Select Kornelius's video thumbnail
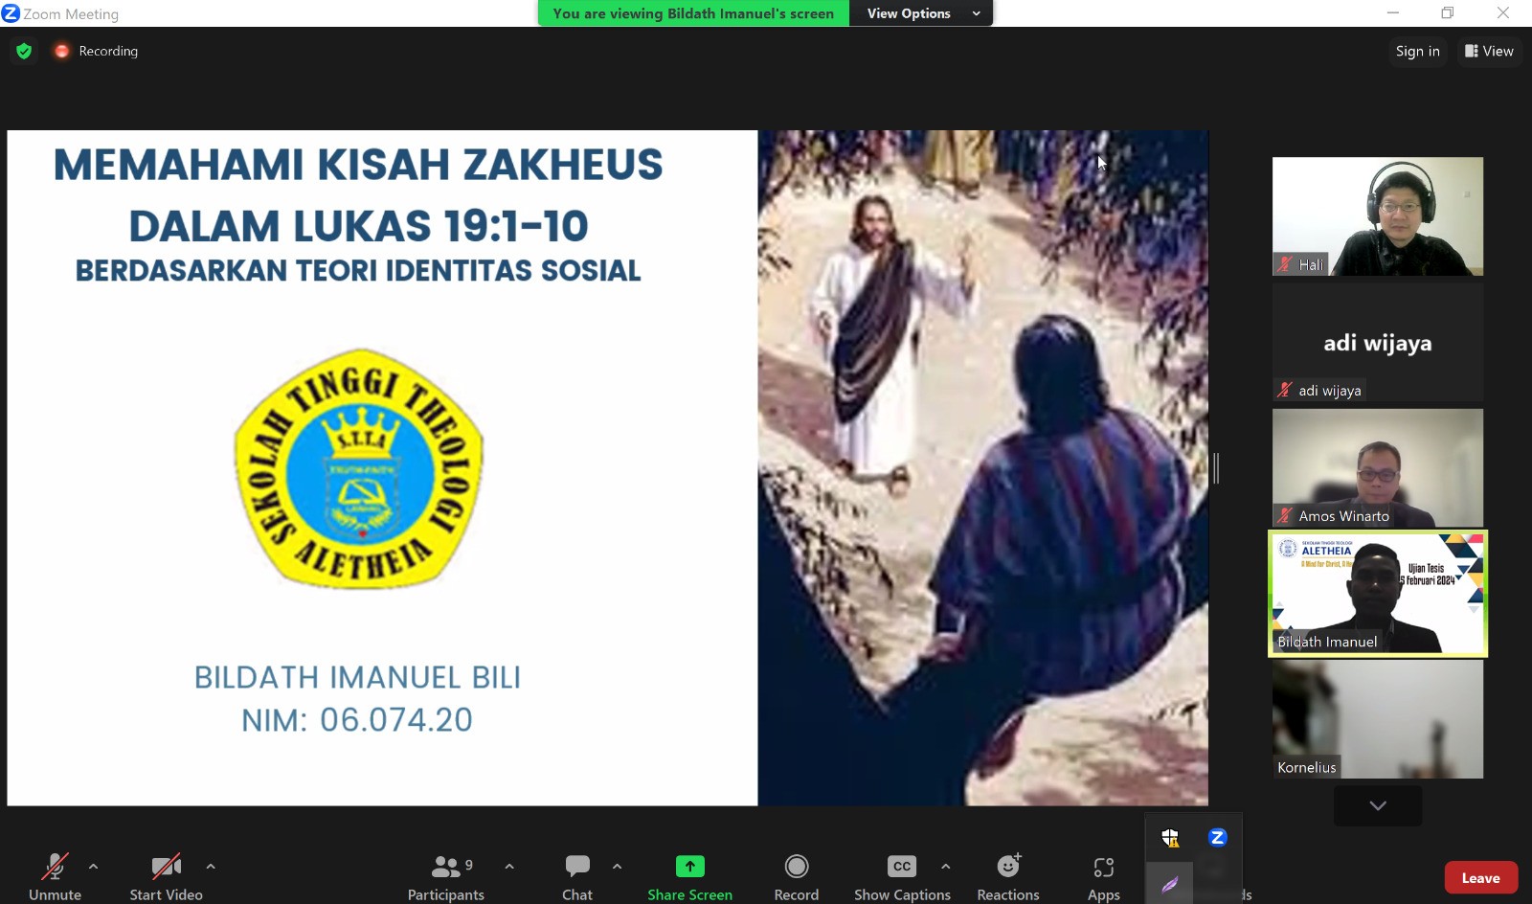Viewport: 1532px width, 904px height. click(1378, 718)
